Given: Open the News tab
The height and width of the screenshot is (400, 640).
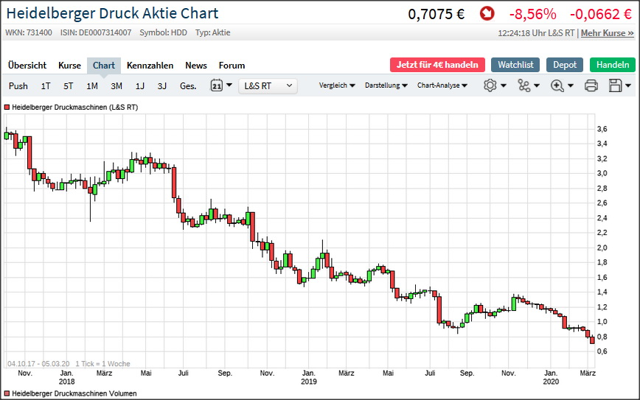Looking at the screenshot, I should pos(196,65).
